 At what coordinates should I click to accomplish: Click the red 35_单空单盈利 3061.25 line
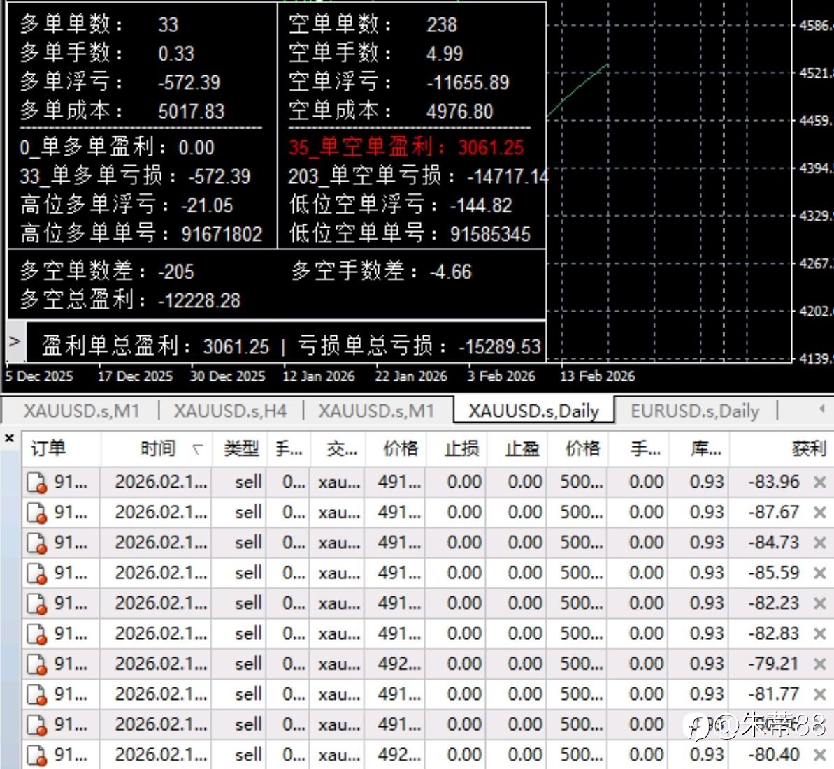click(x=406, y=147)
